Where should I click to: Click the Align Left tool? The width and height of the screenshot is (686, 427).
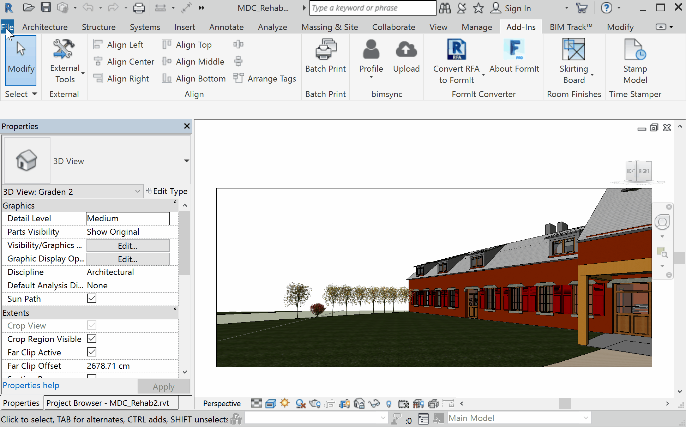point(118,44)
